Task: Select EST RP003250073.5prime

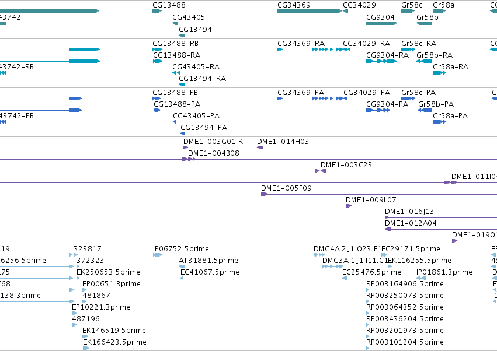Action: 405,296
